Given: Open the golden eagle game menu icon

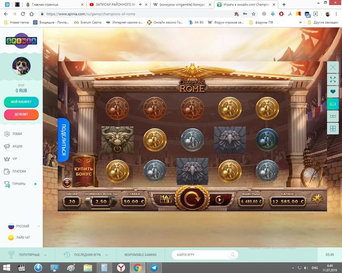Looking at the screenshot, I should 317,199.
